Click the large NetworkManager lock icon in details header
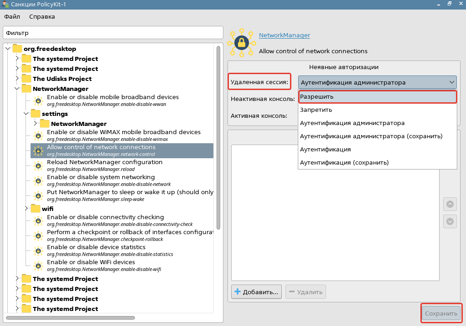Viewport: 466px width, 326px height. point(241,43)
